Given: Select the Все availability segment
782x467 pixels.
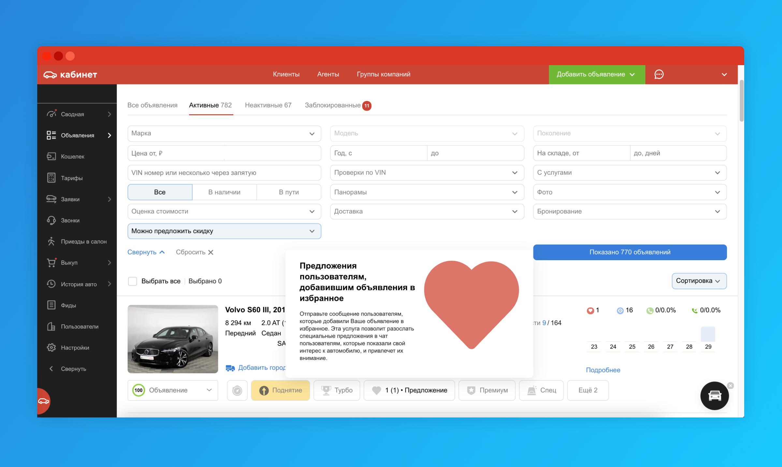Looking at the screenshot, I should click(x=160, y=192).
